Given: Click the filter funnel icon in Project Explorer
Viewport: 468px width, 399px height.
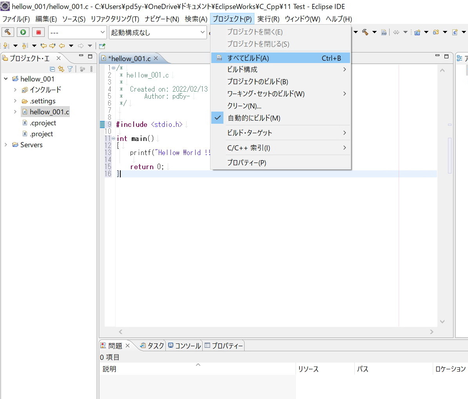Looking at the screenshot, I should (x=70, y=69).
